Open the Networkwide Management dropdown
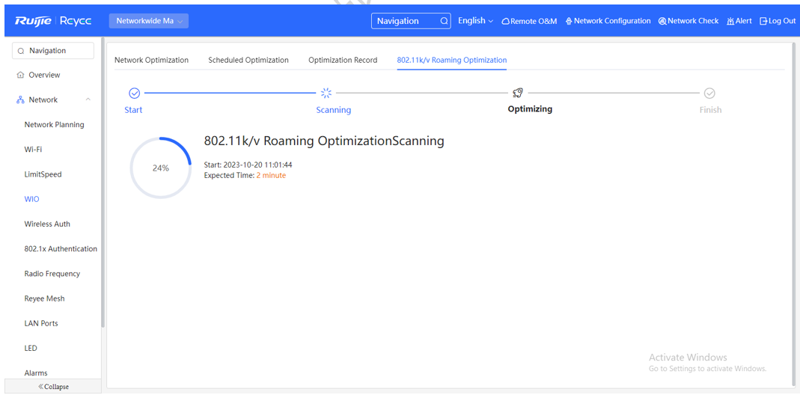Screen dimensions: 800x398 pos(148,21)
